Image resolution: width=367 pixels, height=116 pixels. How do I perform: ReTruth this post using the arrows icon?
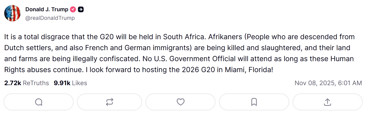click(110, 102)
